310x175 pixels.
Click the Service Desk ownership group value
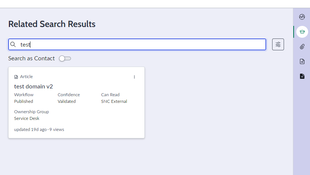(27, 118)
